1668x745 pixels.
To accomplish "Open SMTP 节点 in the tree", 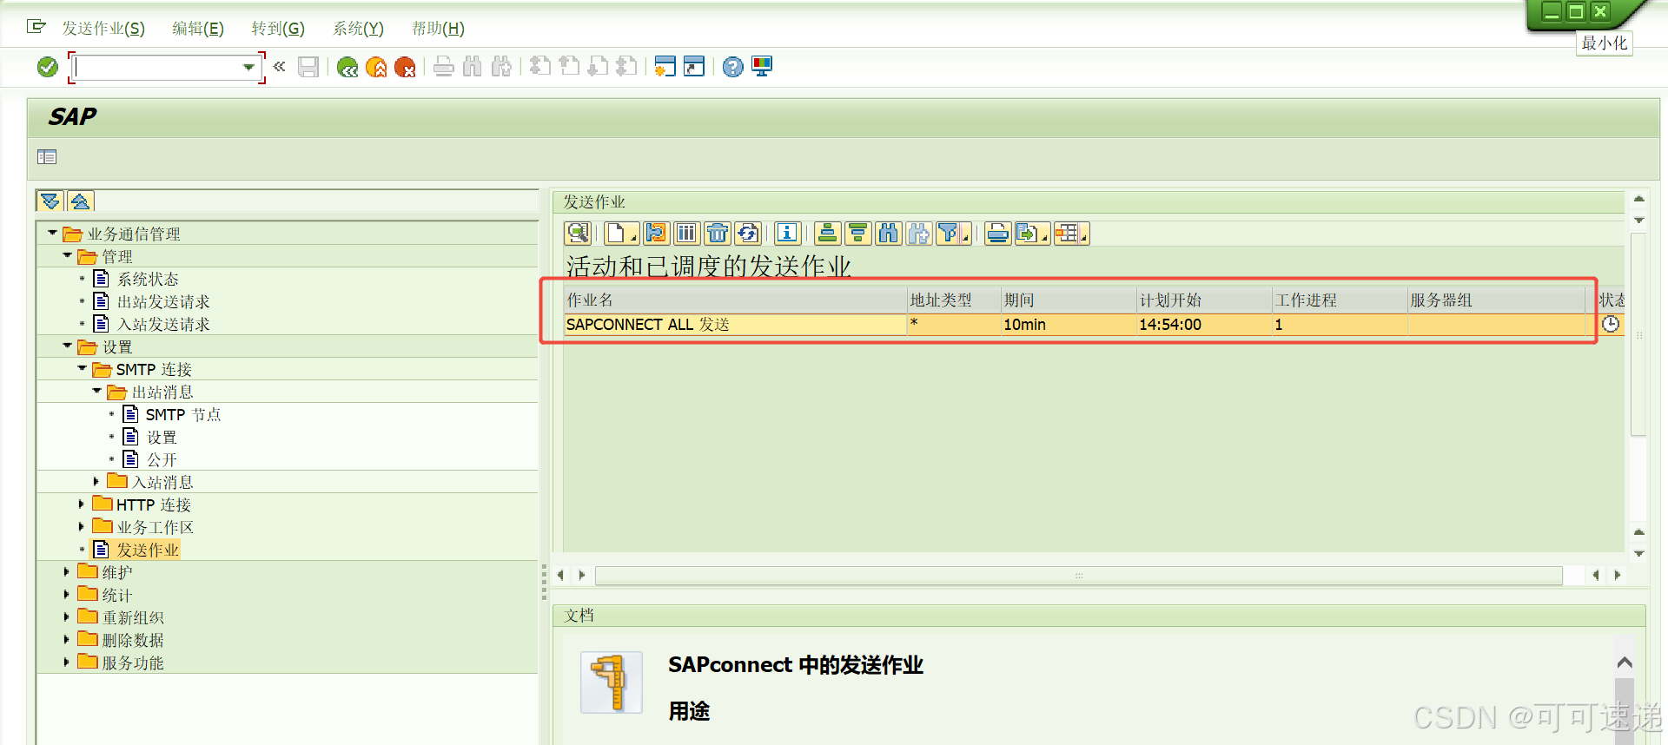I will (182, 414).
